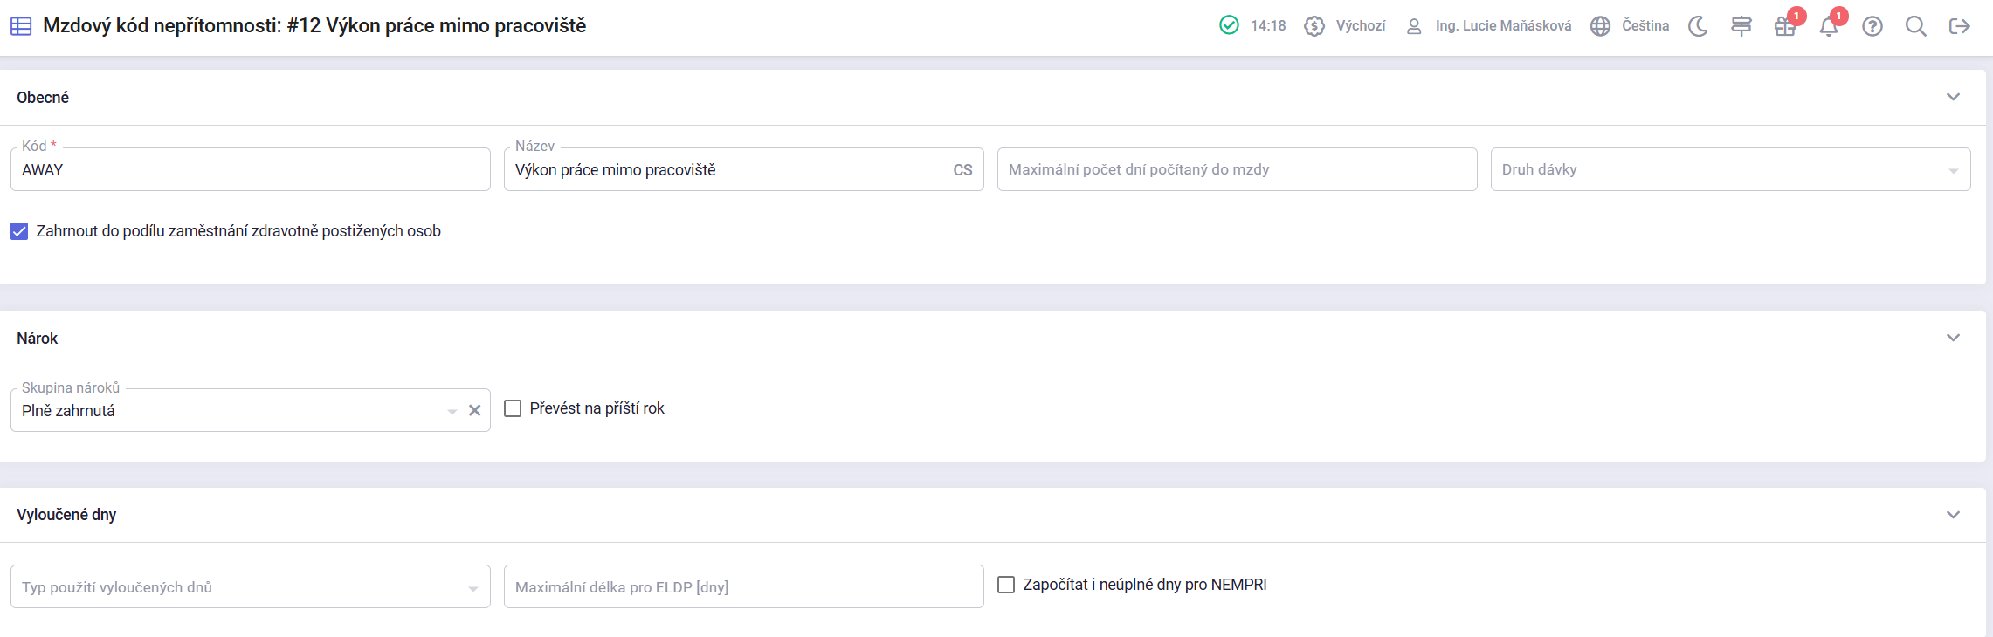The image size is (1993, 637).
Task: Click the logout arrow icon
Action: click(x=1960, y=26)
